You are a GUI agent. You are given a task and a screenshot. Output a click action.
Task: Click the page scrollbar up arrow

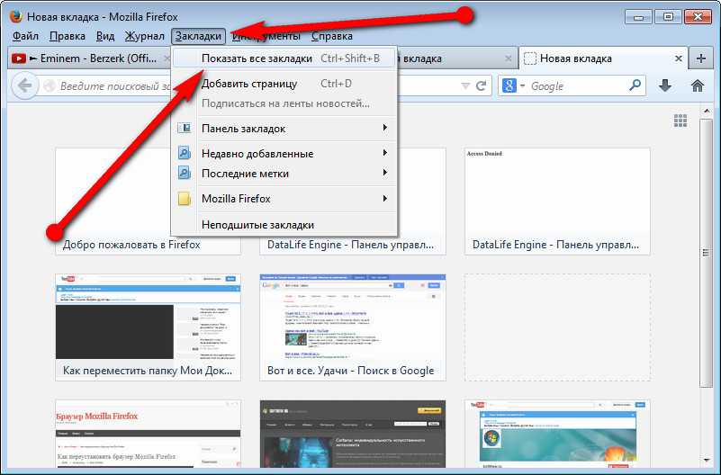(x=707, y=112)
